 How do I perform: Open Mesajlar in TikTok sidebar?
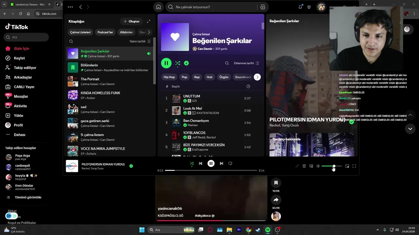point(21,96)
